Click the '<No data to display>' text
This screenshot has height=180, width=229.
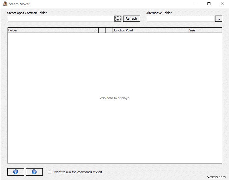click(x=115, y=98)
